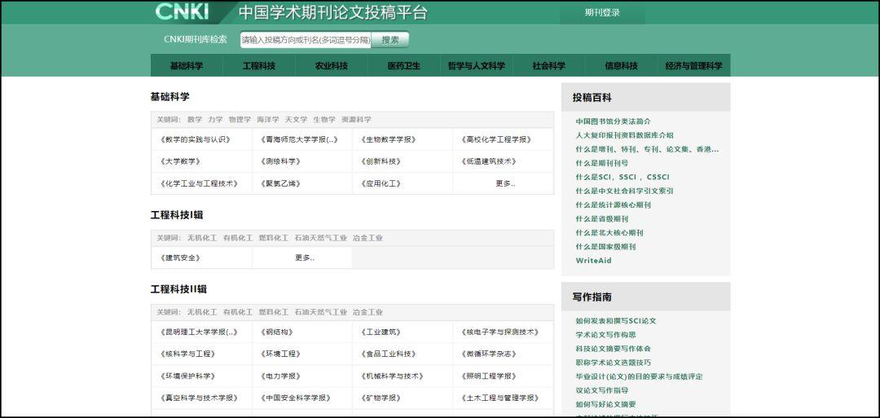Open journal 《矿物学报》
Screen dimensions: 880x418
click(381, 398)
